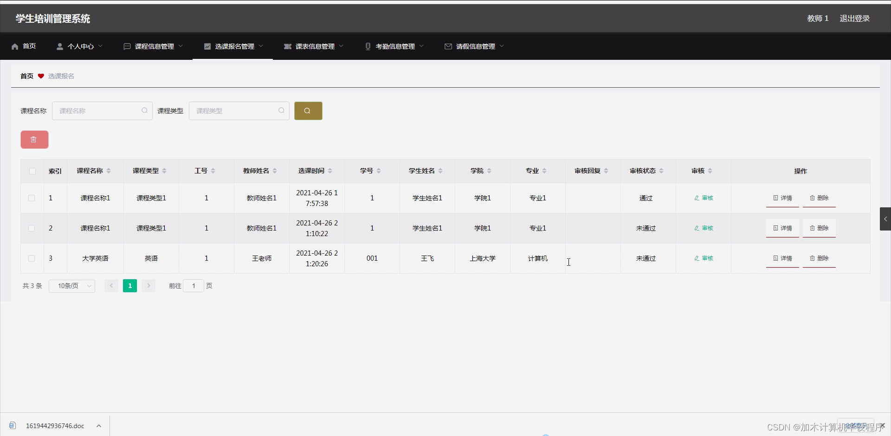Select the select-all checkbox in table header

(x=32, y=171)
